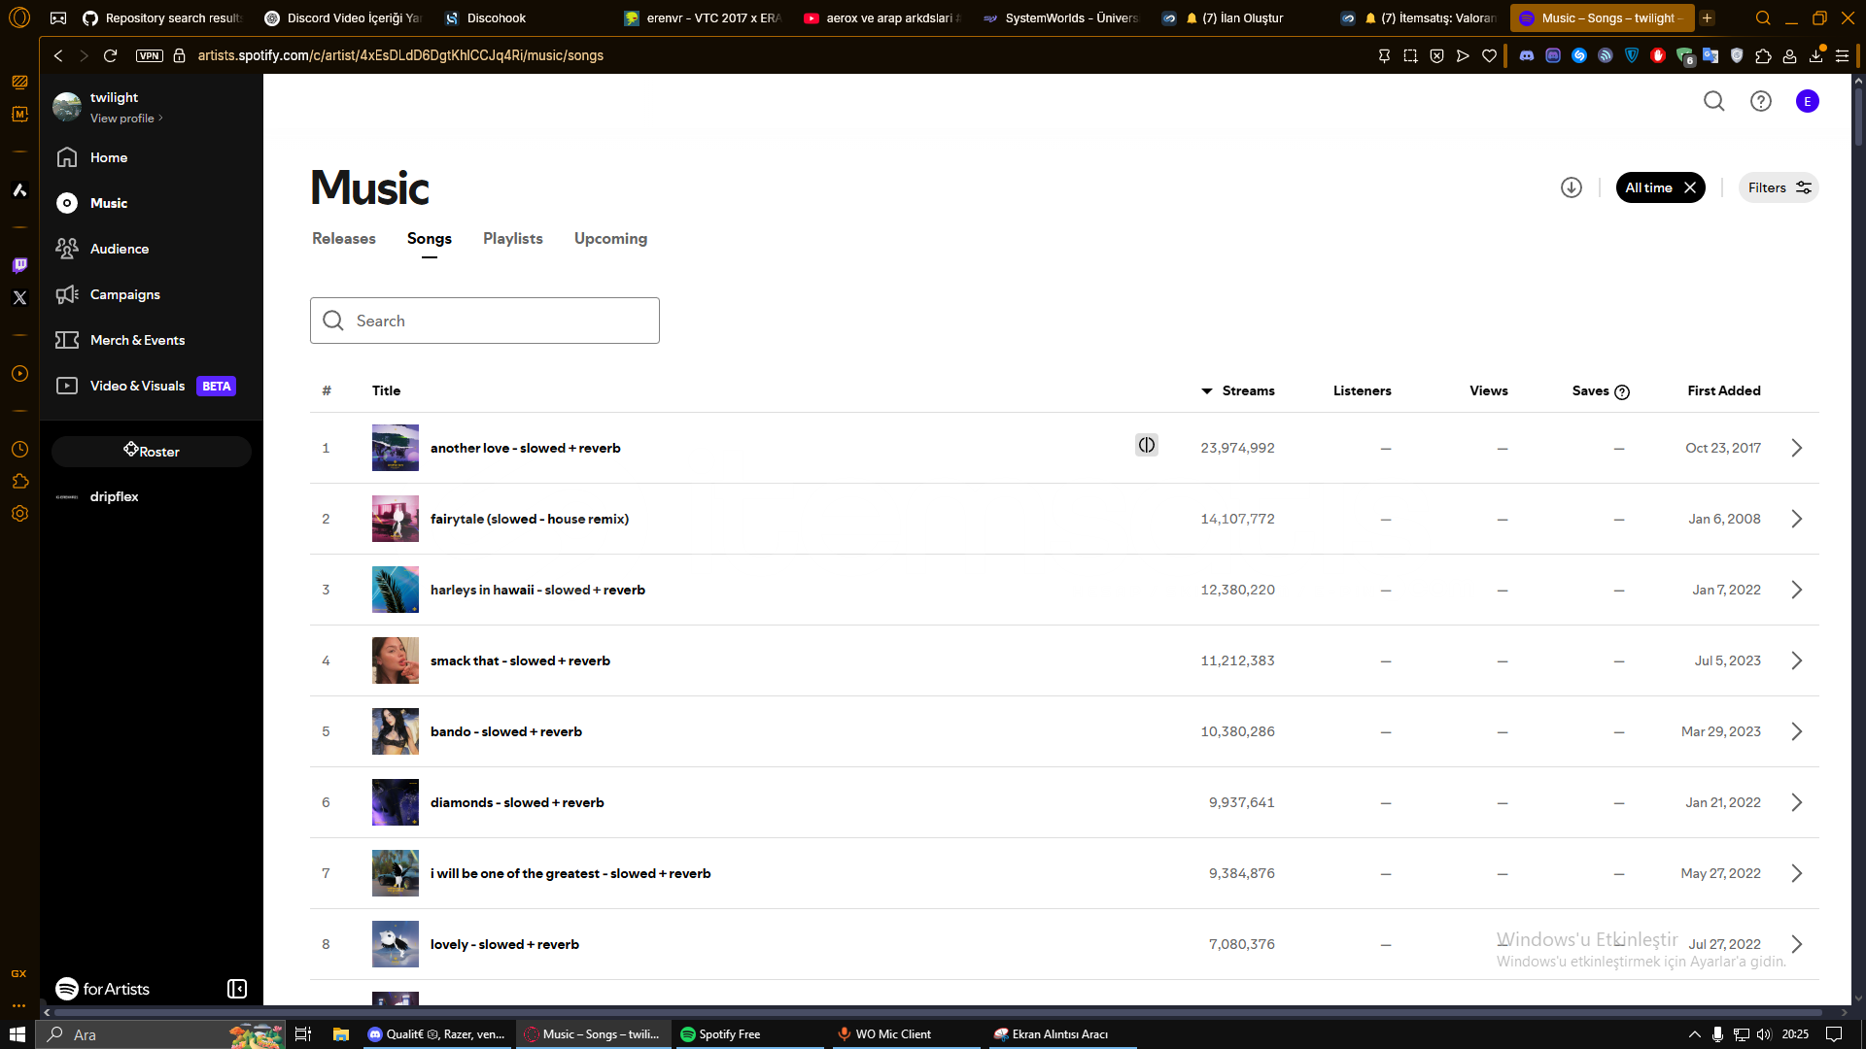Sort by First Added column header
This screenshot has height=1049, width=1866.
tap(1724, 390)
